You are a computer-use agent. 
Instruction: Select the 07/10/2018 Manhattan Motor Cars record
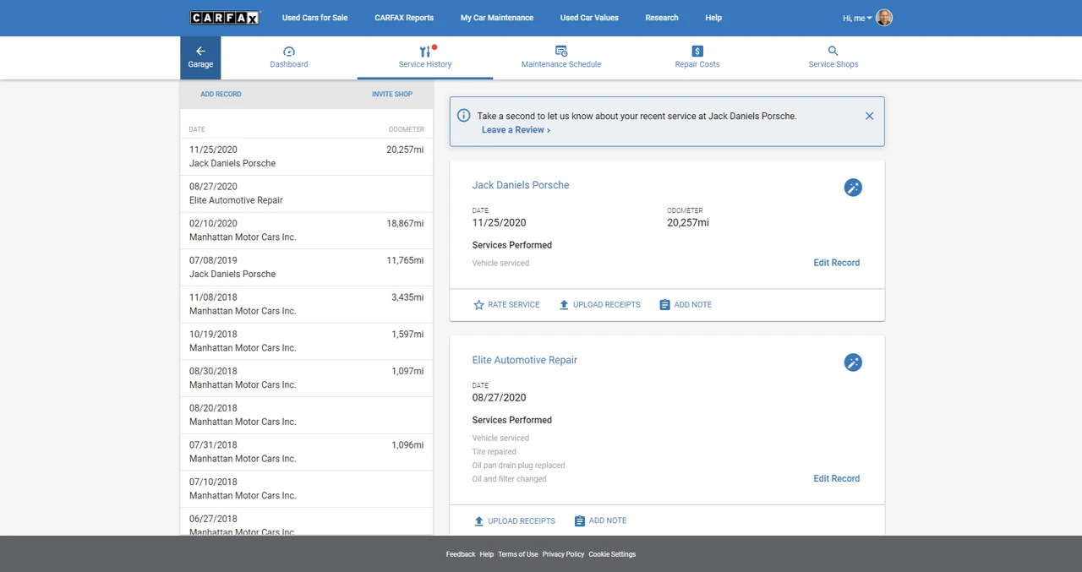pyautogui.click(x=306, y=488)
